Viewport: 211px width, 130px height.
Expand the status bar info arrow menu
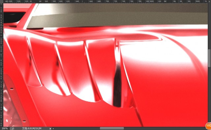pos(50,129)
